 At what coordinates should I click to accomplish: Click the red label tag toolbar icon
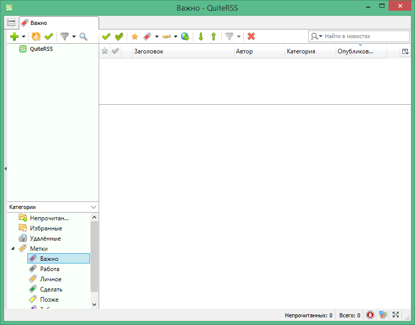(x=147, y=37)
